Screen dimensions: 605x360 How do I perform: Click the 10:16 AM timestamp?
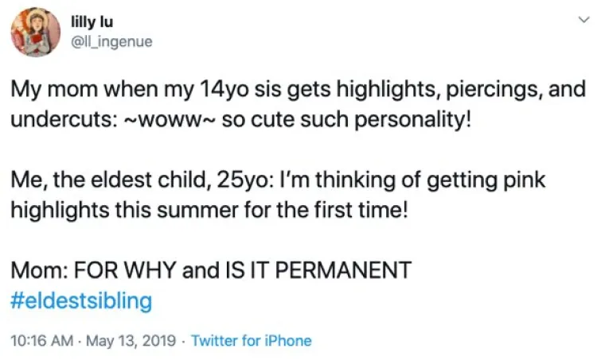point(41,341)
